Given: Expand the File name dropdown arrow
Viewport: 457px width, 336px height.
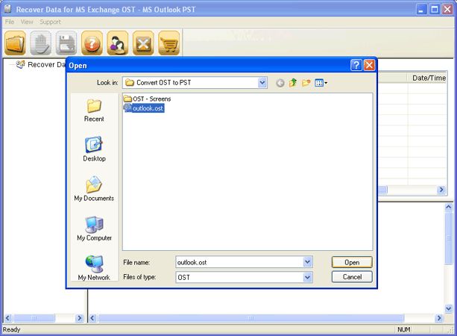Looking at the screenshot, I should click(x=307, y=262).
